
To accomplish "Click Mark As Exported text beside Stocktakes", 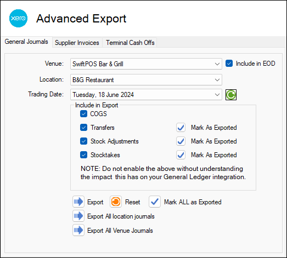I will 214,155.
